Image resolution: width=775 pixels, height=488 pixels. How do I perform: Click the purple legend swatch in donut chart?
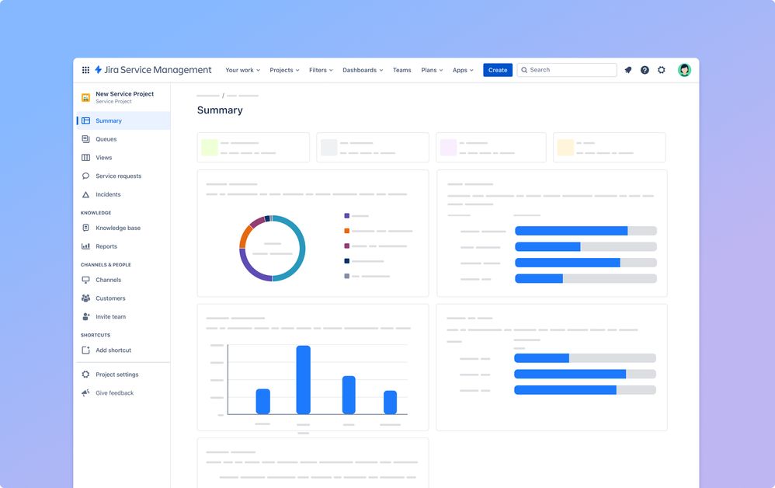point(347,215)
